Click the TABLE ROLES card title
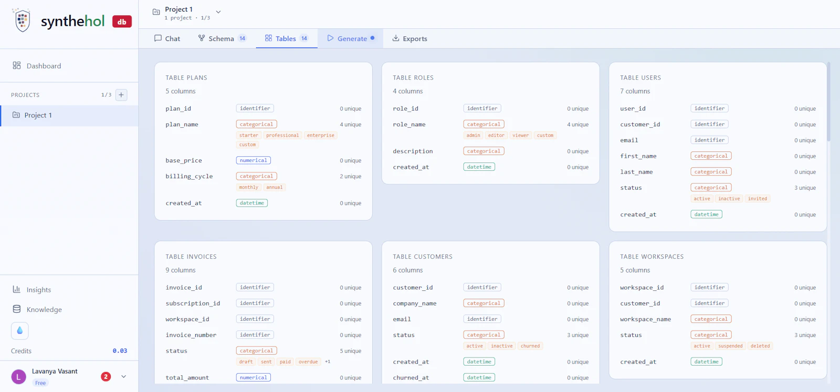 coord(413,78)
